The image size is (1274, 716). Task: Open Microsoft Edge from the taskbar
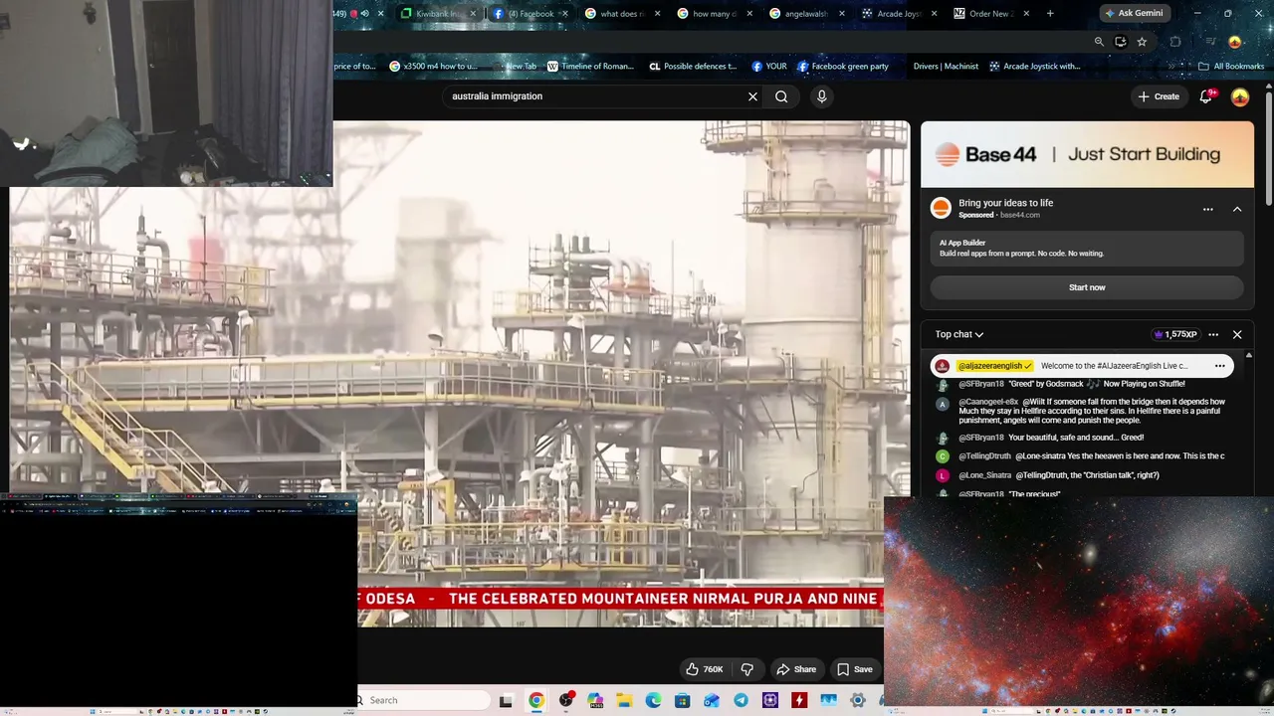tap(653, 700)
